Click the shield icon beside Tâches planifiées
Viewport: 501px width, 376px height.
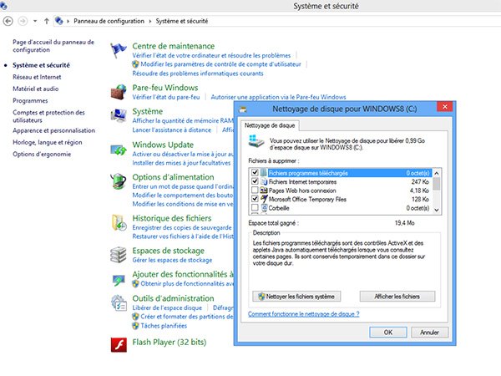click(135, 326)
